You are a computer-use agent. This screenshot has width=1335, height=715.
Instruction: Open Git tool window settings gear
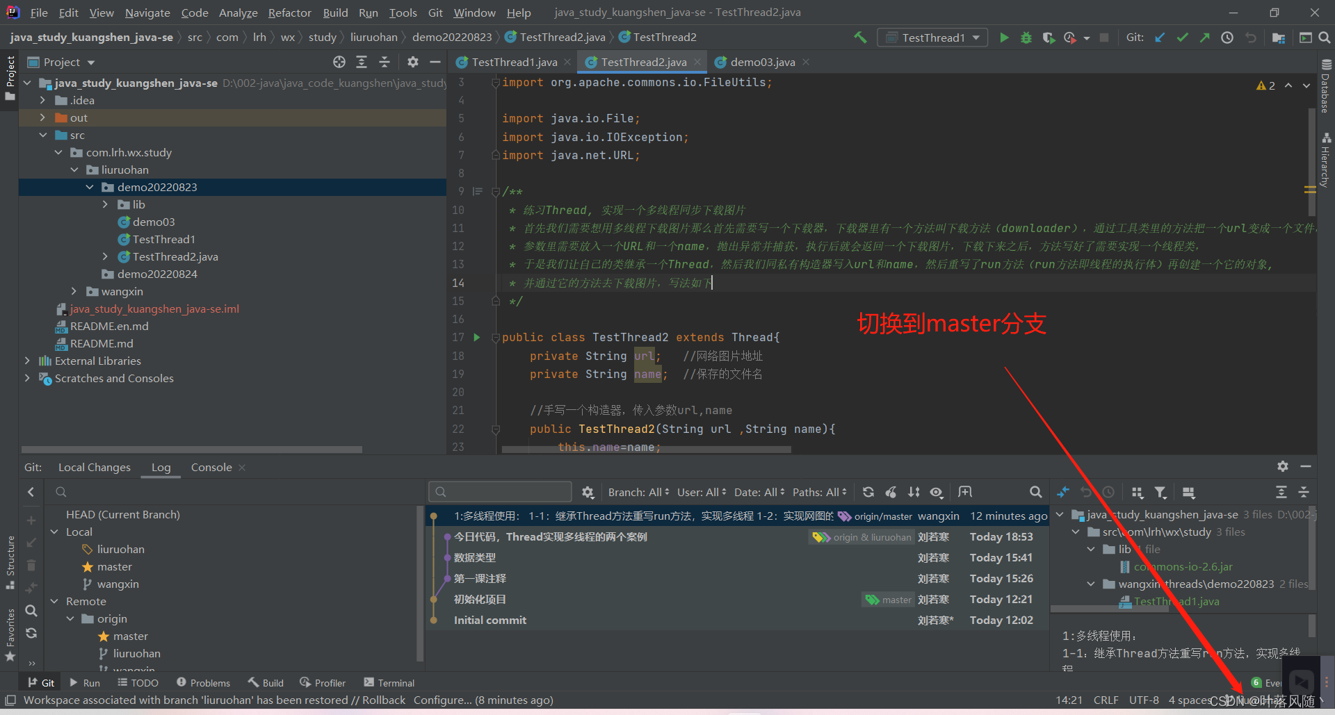(1283, 466)
